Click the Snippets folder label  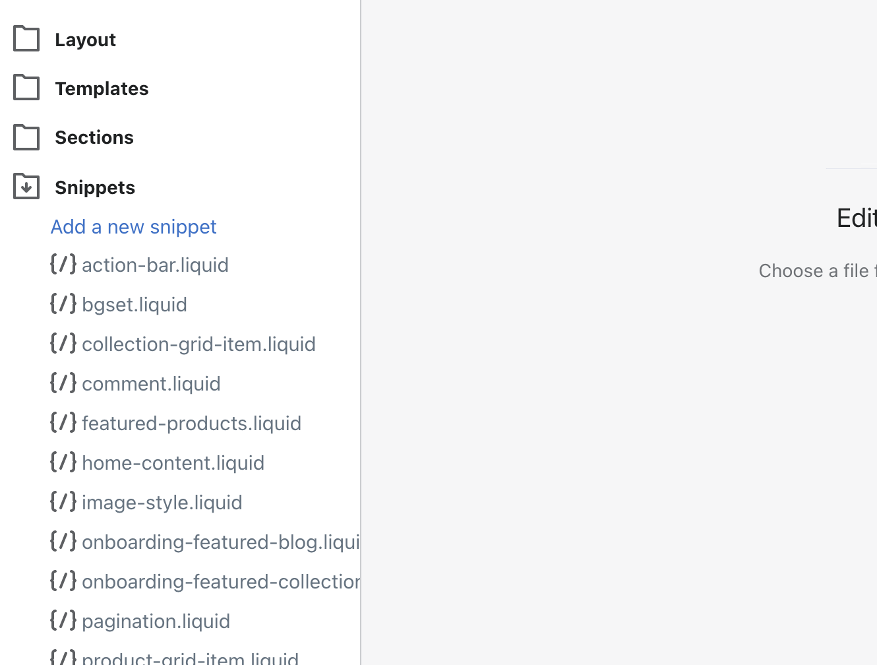click(x=95, y=187)
